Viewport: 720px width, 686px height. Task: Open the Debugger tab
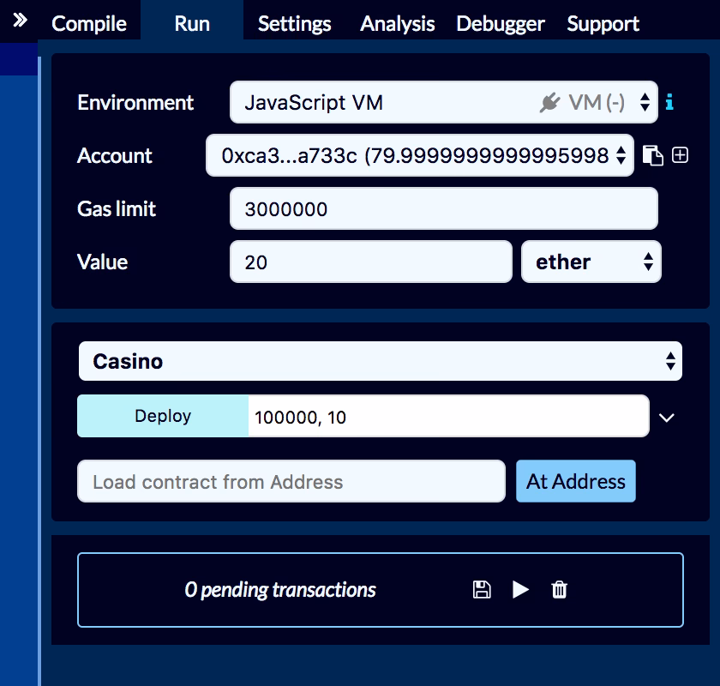point(501,23)
